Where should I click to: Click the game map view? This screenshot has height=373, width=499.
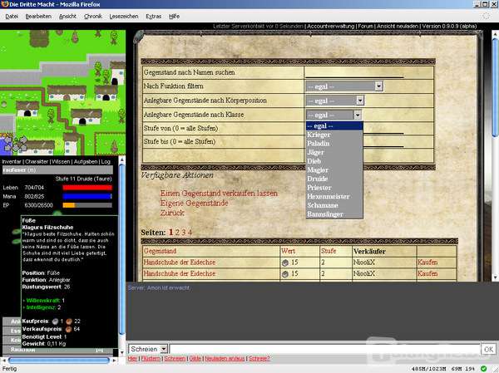click(x=62, y=92)
